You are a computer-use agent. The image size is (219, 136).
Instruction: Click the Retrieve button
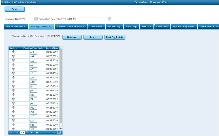[x=72, y=37]
